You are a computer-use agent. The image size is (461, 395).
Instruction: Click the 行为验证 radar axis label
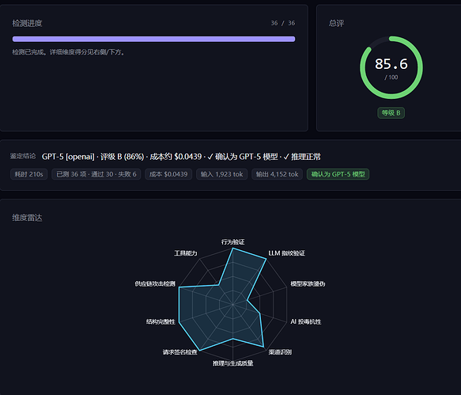(232, 242)
